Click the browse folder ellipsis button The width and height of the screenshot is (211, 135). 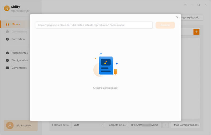click(166, 125)
